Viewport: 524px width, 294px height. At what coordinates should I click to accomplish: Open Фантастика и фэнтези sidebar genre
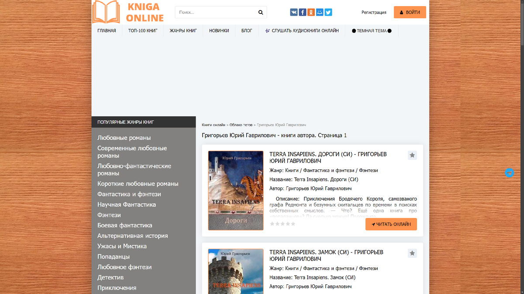(129, 194)
